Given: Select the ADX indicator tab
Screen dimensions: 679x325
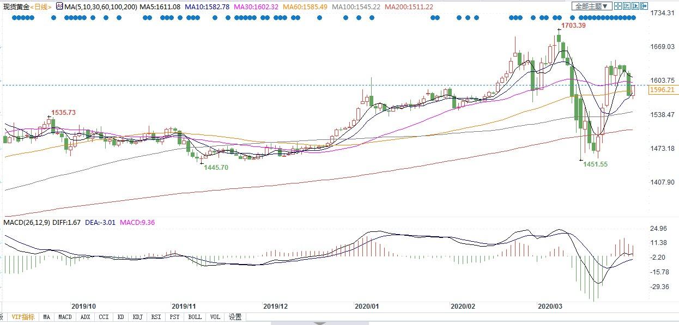Looking at the screenshot, I should point(85,317).
